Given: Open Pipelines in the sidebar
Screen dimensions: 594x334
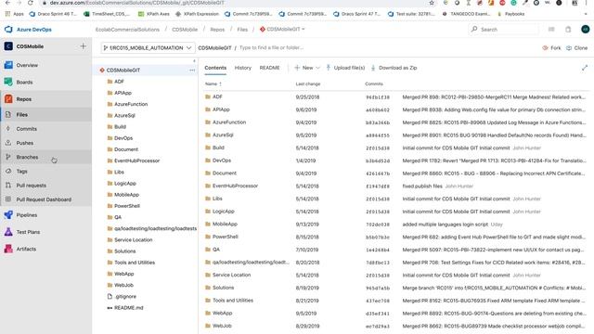Looking at the screenshot, I should (27, 215).
